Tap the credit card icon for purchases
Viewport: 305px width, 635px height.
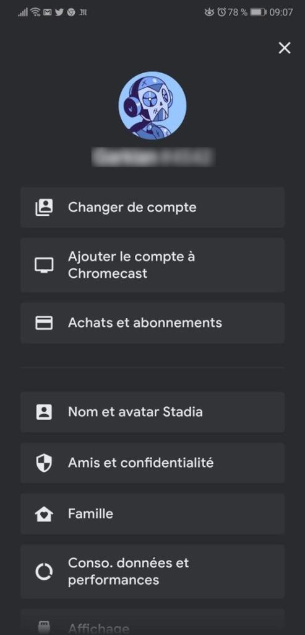pyautogui.click(x=44, y=322)
